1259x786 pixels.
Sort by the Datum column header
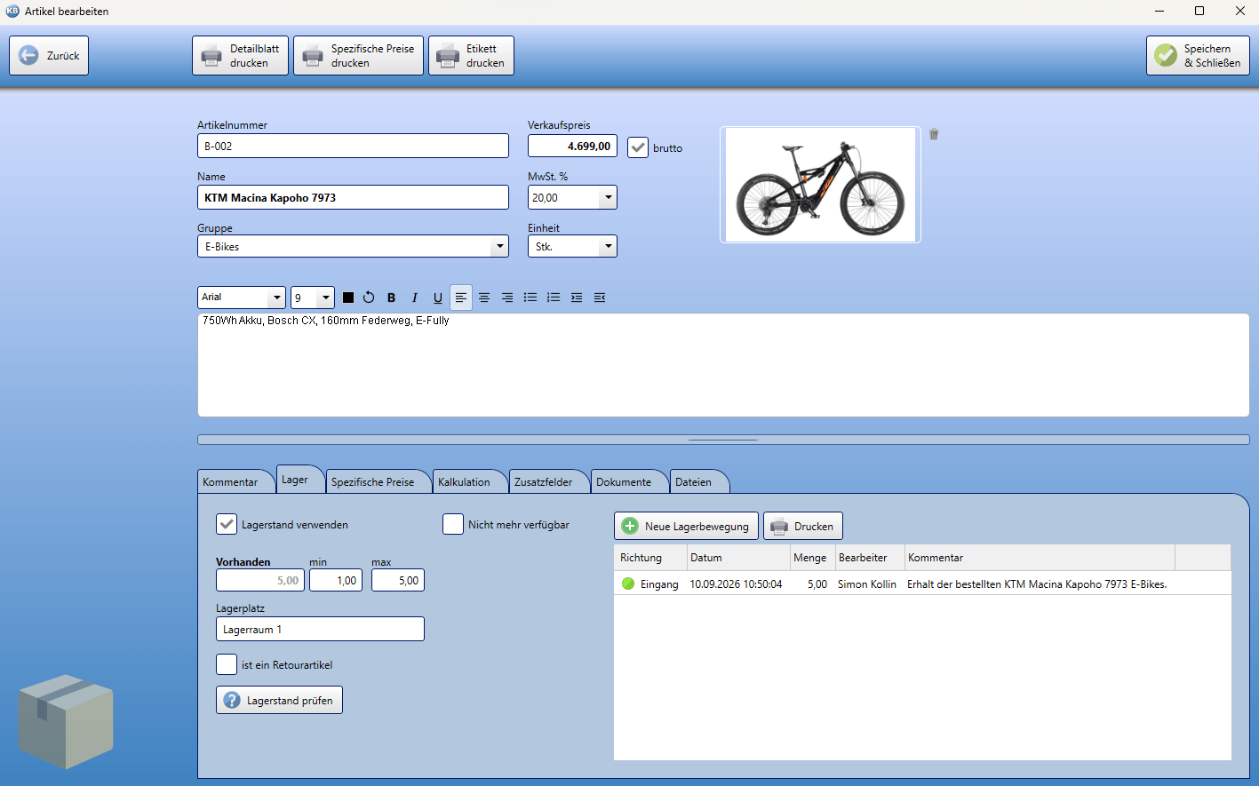pyautogui.click(x=738, y=558)
